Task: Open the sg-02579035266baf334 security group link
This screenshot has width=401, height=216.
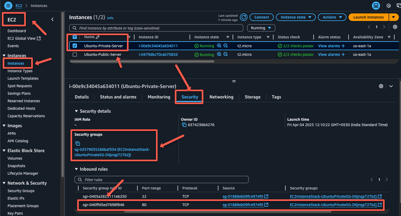Action: [112, 152]
